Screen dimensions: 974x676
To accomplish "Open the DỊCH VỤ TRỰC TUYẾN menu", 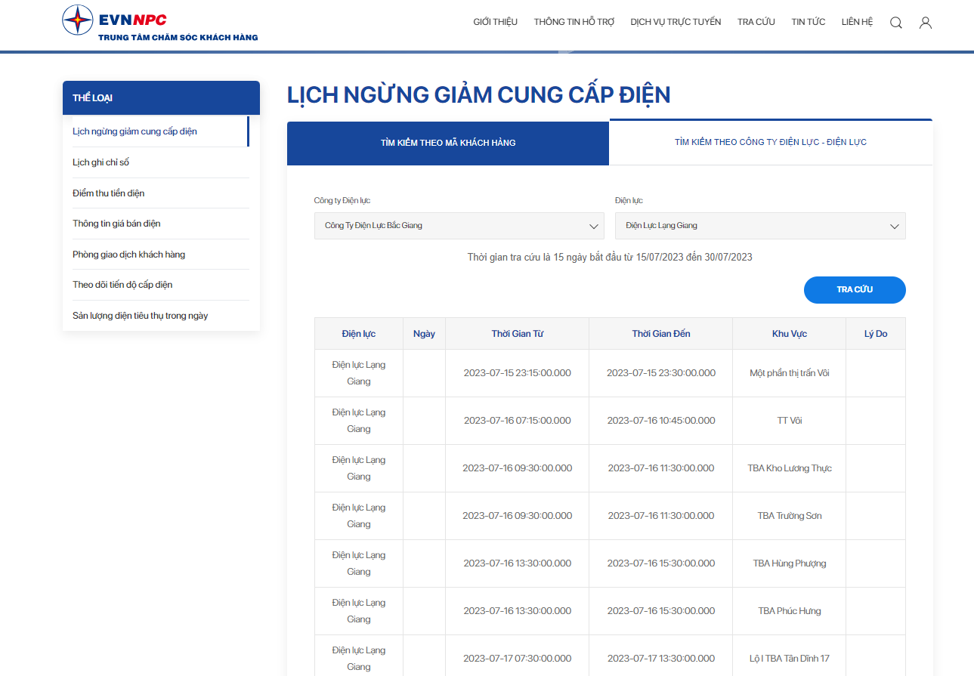I will 676,22.
